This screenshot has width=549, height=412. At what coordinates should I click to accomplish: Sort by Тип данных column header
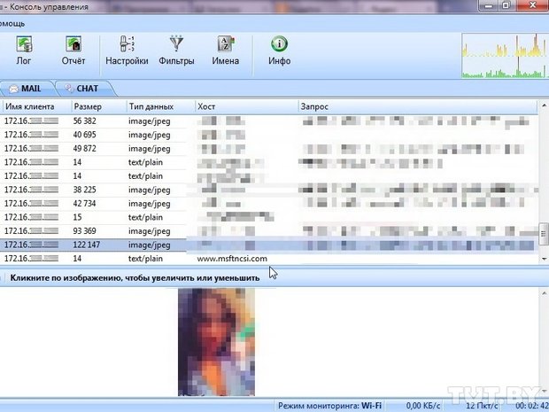pos(160,106)
